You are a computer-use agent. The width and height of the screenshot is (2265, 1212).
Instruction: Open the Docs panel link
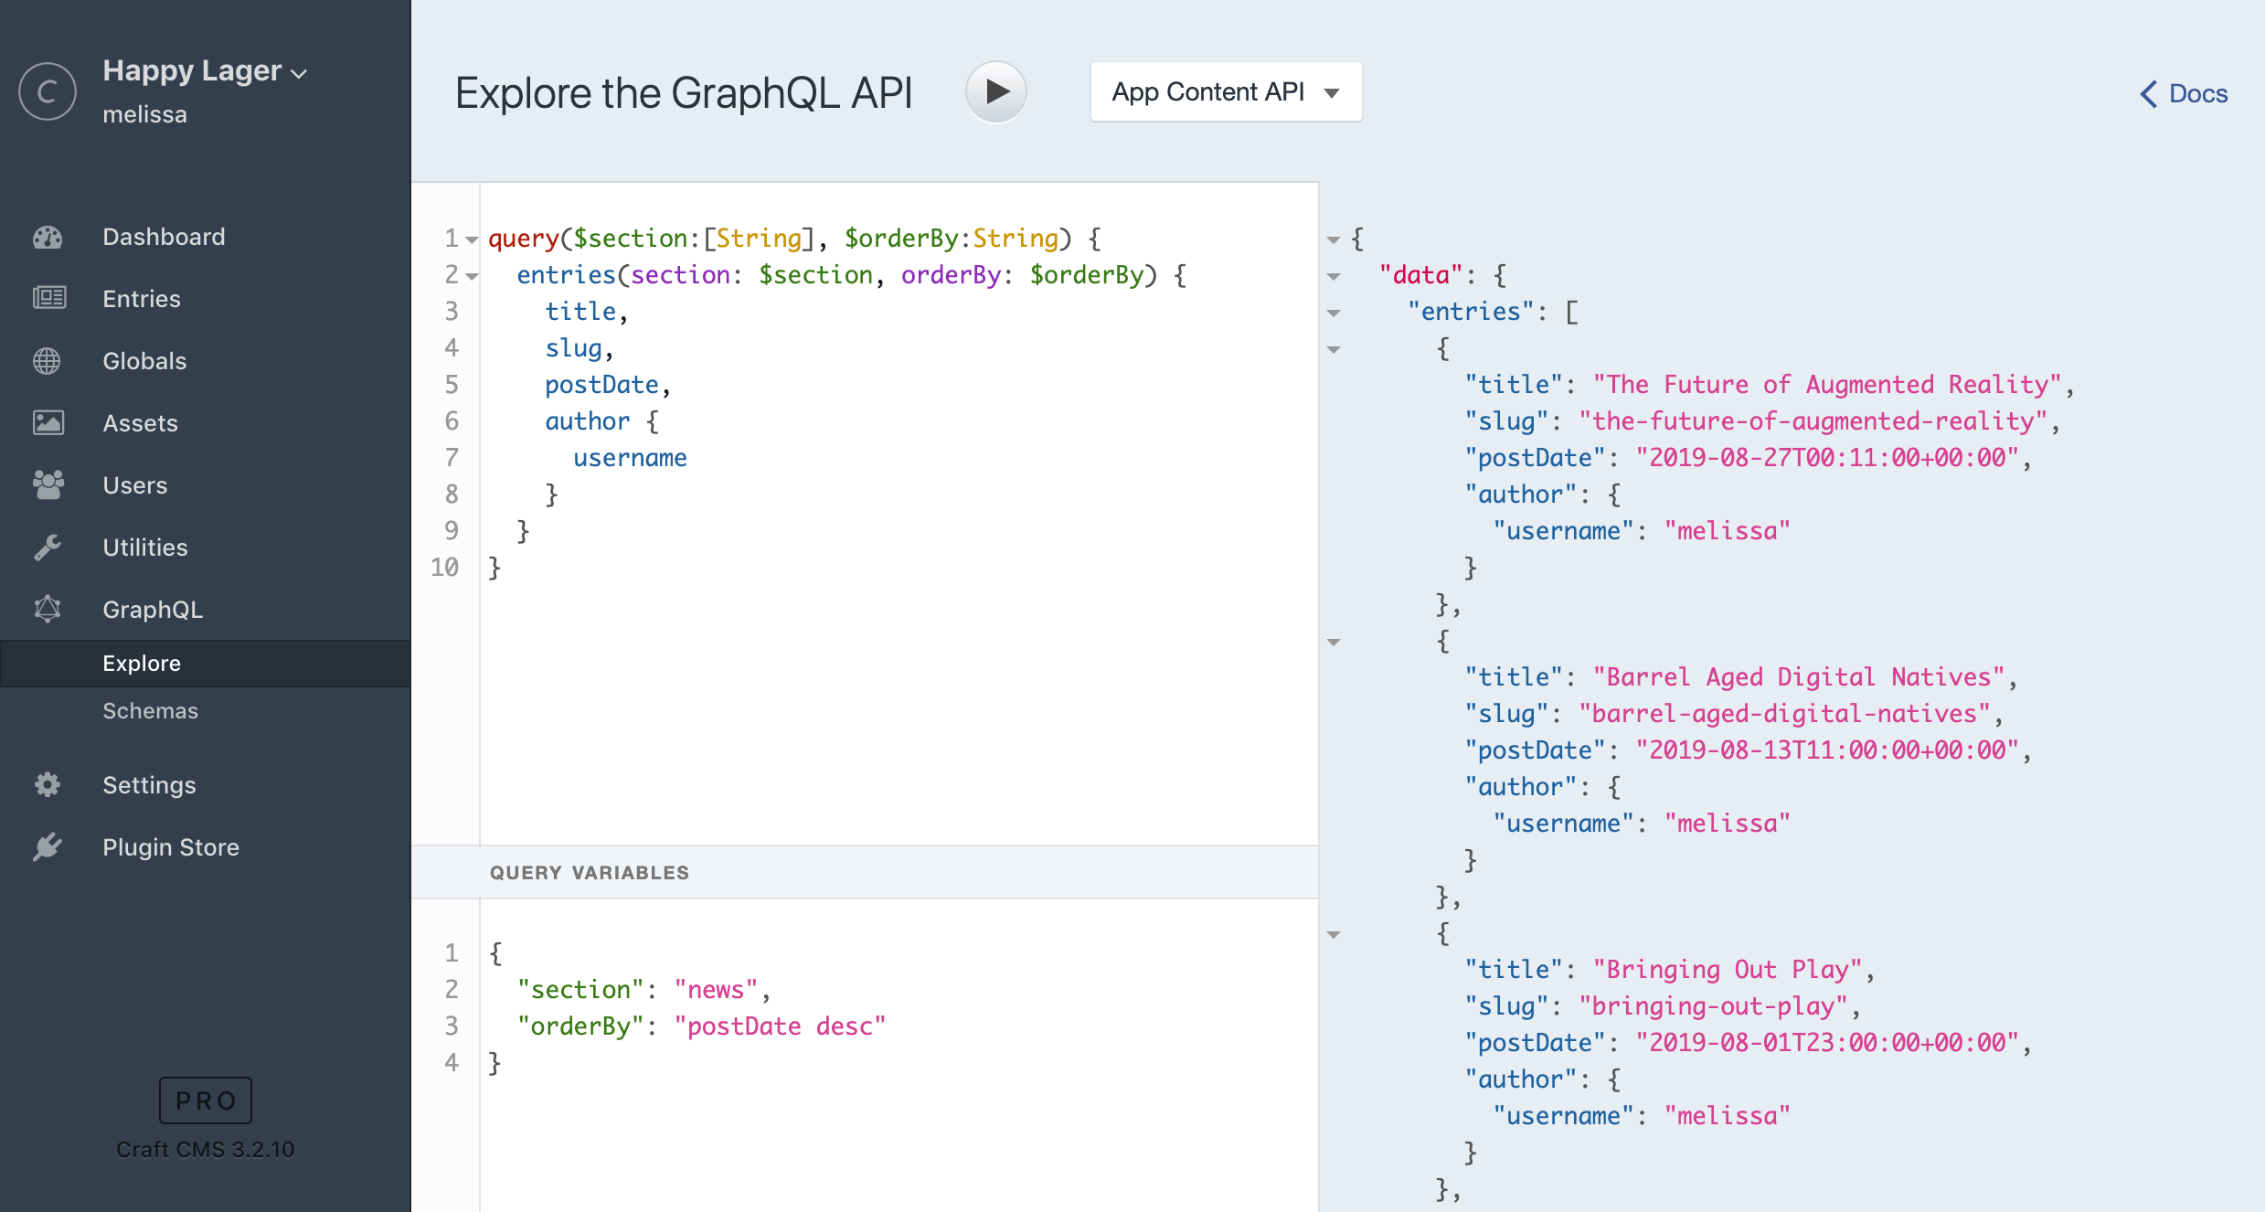coord(2184,93)
